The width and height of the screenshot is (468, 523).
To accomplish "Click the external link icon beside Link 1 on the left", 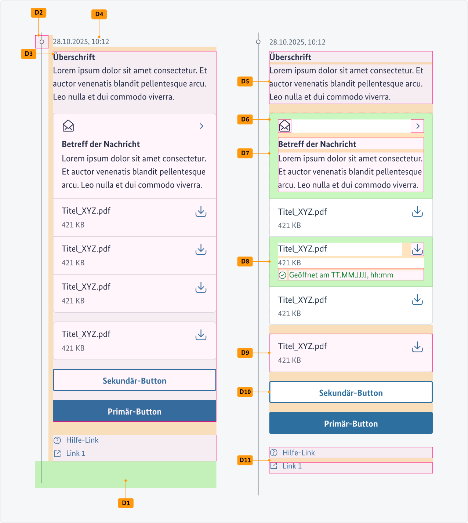I will click(58, 453).
